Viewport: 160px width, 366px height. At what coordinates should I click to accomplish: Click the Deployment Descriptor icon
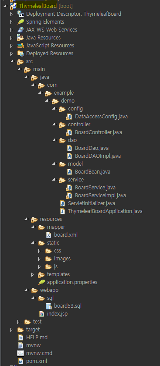[20, 14]
